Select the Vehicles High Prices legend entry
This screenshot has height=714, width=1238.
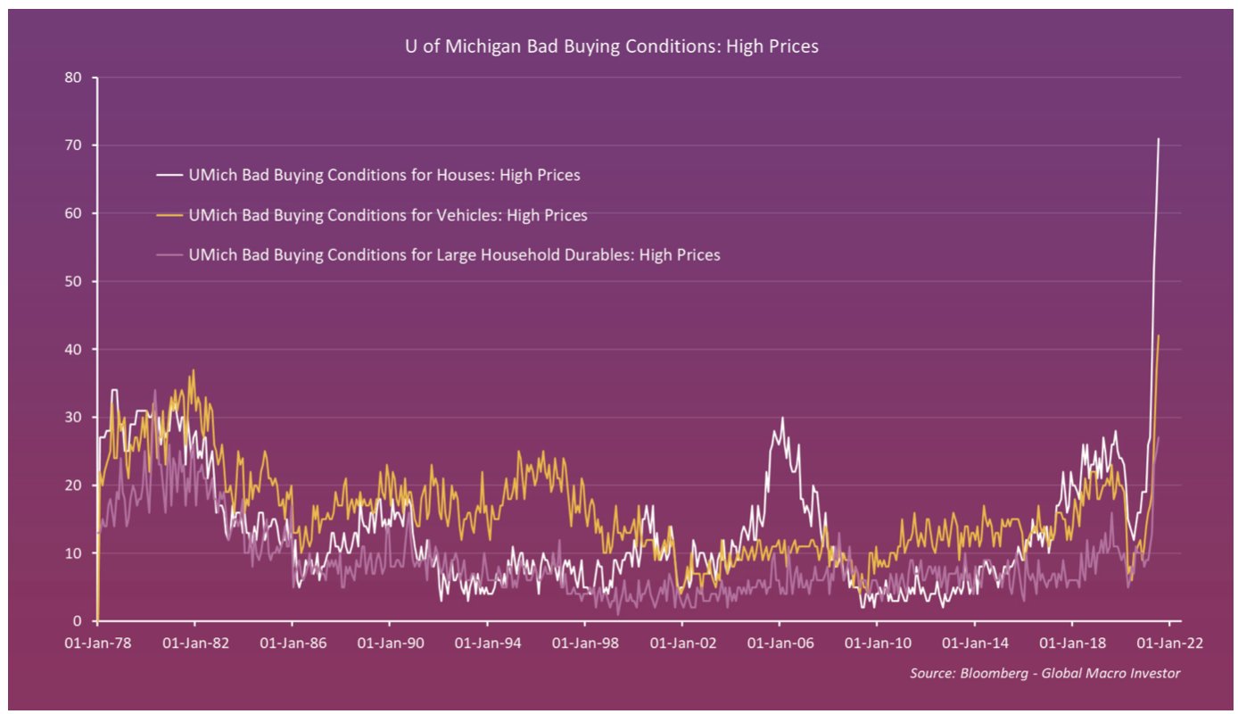371,215
